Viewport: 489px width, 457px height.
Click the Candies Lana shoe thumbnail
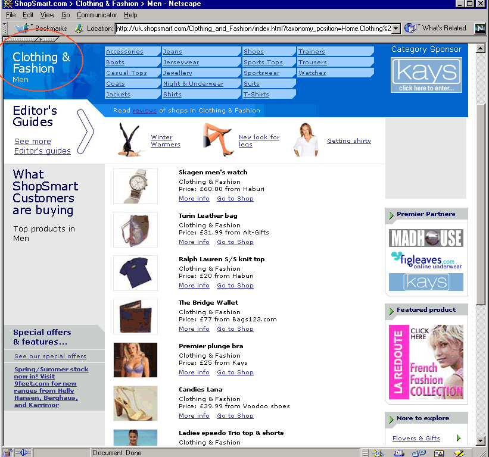[135, 403]
